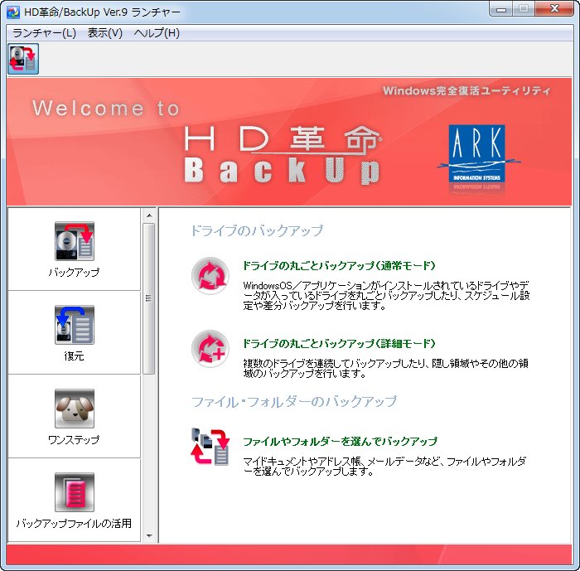The width and height of the screenshot is (580, 571).
Task: Close the HD革命/BackUp launcher window
Action: 554,9
